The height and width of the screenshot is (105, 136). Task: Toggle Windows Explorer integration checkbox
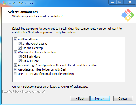[15, 52]
